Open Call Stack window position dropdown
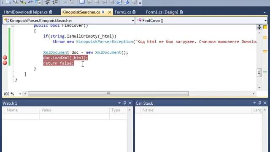The height and width of the screenshot is (152, 270). tap(254, 103)
